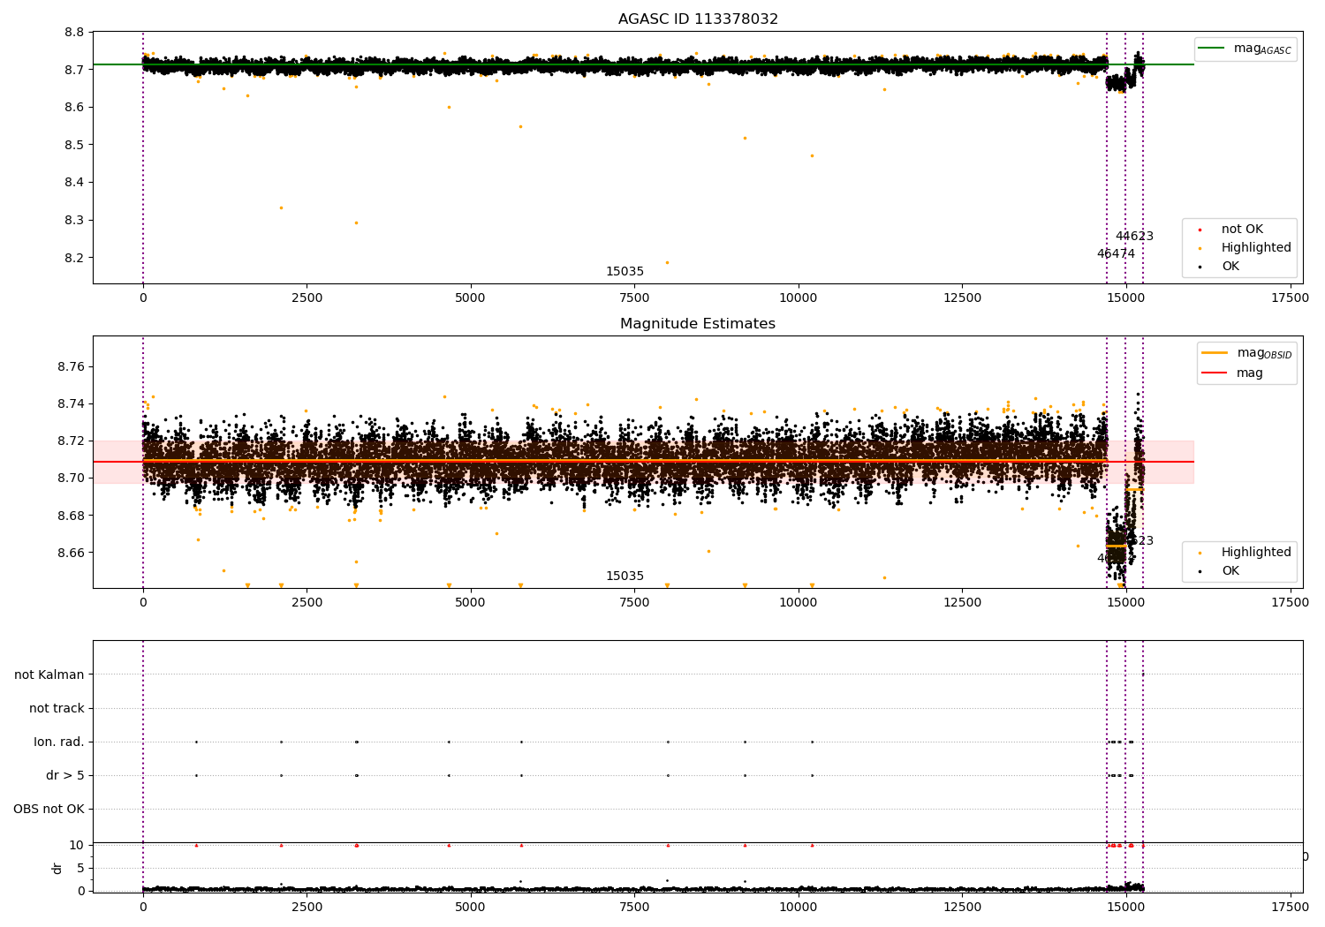Click the green mag AGASC legend line
Screen dimensions: 1325x927
point(1214,49)
